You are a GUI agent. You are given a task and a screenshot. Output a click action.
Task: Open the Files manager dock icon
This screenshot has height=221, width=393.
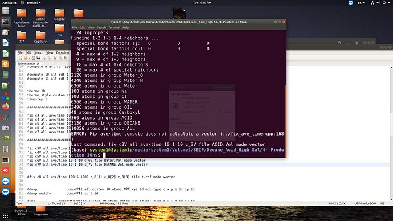6,11
